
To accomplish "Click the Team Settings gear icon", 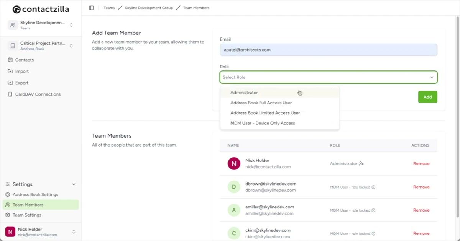I will click(x=8, y=215).
